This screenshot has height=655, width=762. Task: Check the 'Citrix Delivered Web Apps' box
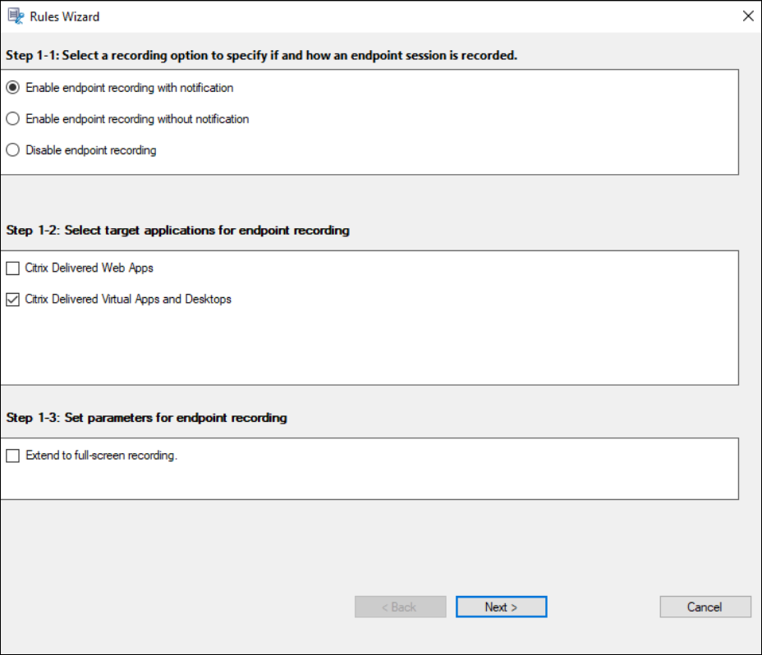[13, 268]
